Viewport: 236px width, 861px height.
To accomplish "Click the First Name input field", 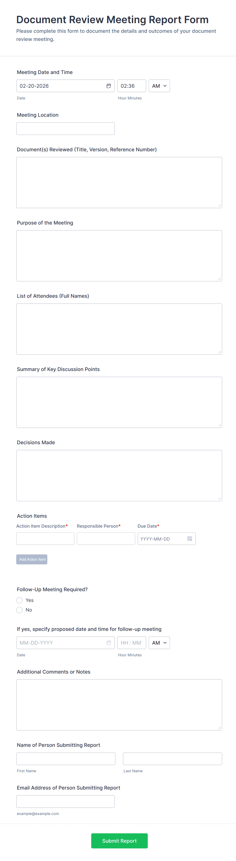I will tap(66, 759).
